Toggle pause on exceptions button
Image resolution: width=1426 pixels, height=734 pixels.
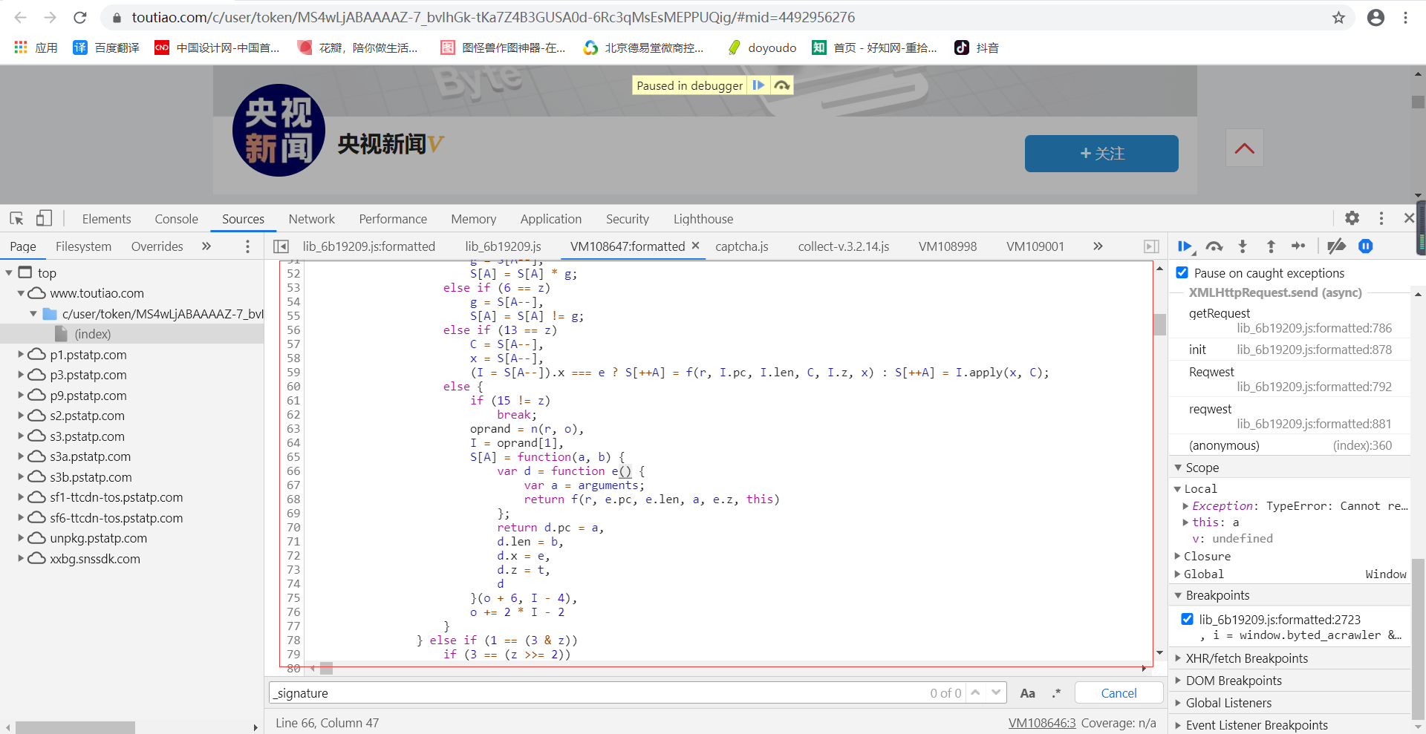[1365, 246]
